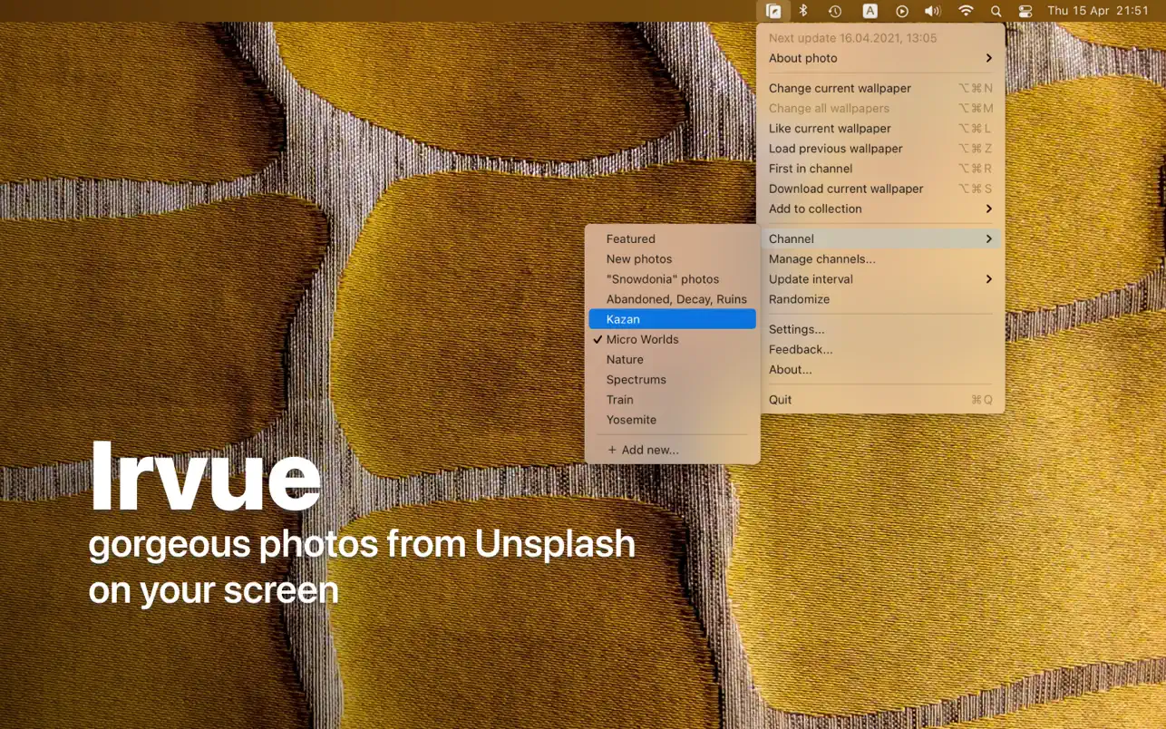
Task: Click the date and time clock
Action: [x=1098, y=11]
